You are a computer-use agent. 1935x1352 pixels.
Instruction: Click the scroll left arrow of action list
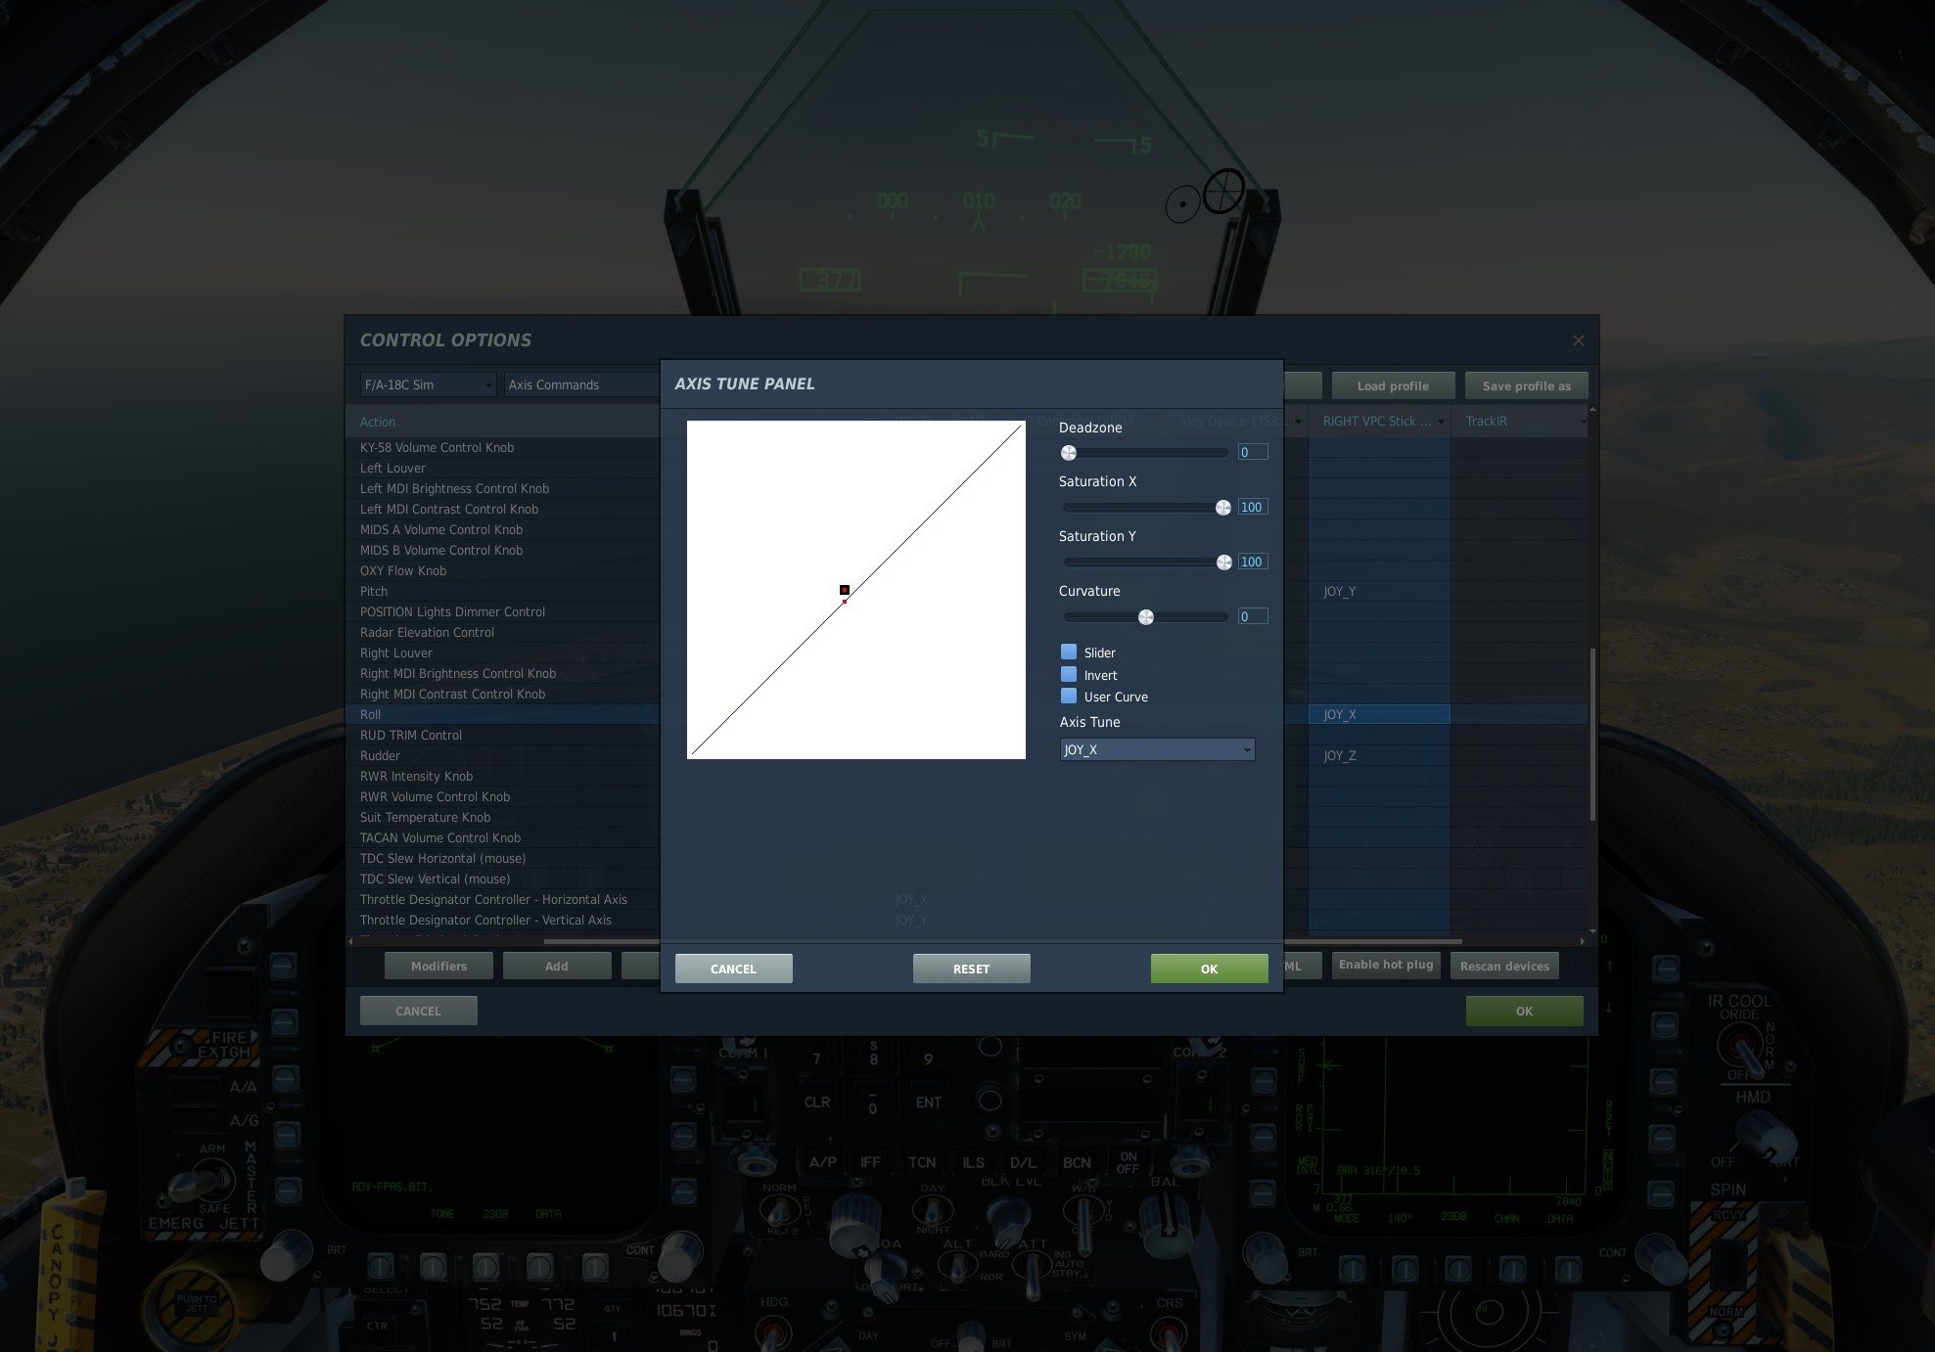click(x=350, y=941)
